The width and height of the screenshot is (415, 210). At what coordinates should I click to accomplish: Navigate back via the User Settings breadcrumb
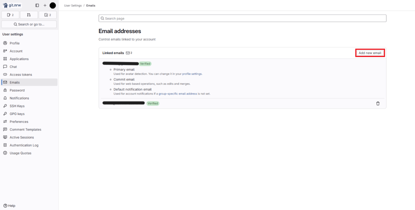pyautogui.click(x=73, y=5)
